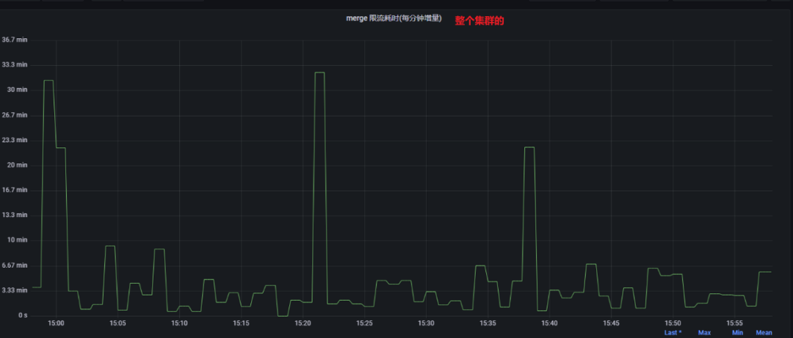This screenshot has height=338, width=793.
Task: Click the 15:40 time axis label
Action: 549,323
